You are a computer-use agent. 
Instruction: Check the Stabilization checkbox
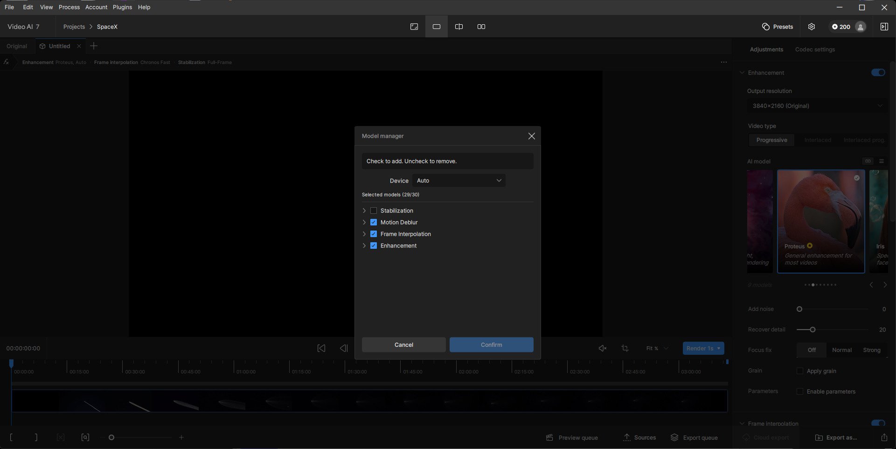tap(374, 210)
